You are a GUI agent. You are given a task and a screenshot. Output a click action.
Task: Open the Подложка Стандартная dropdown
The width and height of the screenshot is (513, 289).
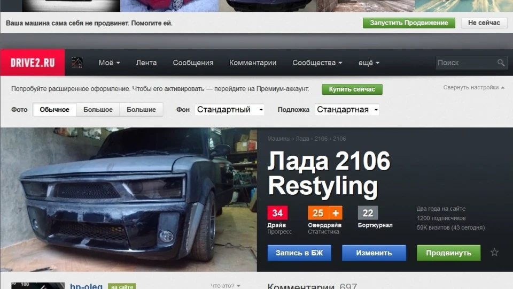[347, 109]
